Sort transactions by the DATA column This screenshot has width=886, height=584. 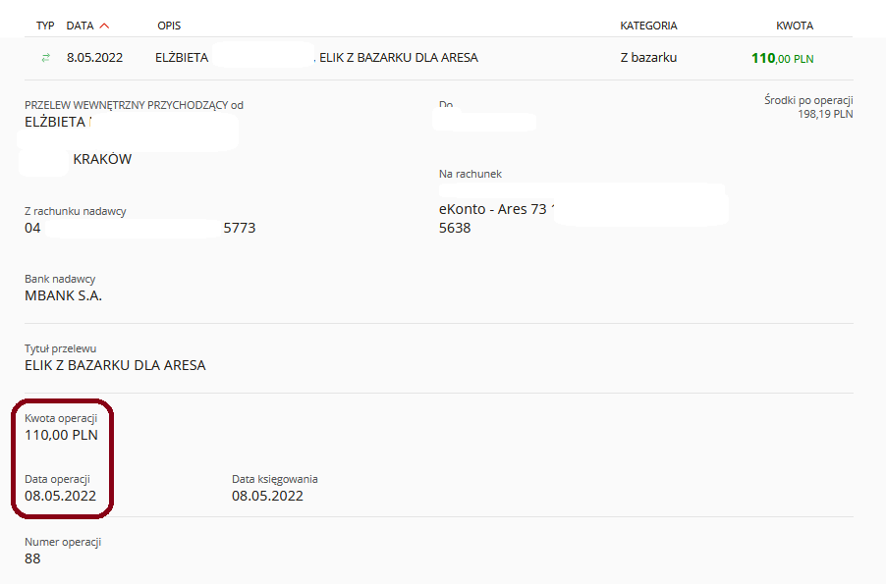[x=80, y=26]
